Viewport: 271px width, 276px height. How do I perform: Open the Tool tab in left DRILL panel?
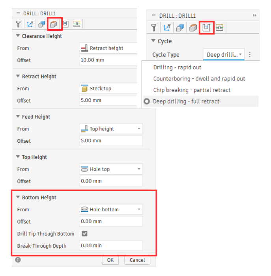(x=18, y=24)
